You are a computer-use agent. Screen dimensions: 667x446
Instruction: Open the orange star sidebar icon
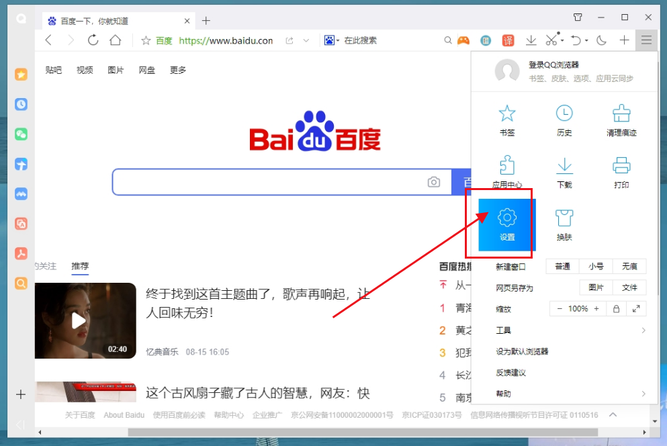(21, 75)
